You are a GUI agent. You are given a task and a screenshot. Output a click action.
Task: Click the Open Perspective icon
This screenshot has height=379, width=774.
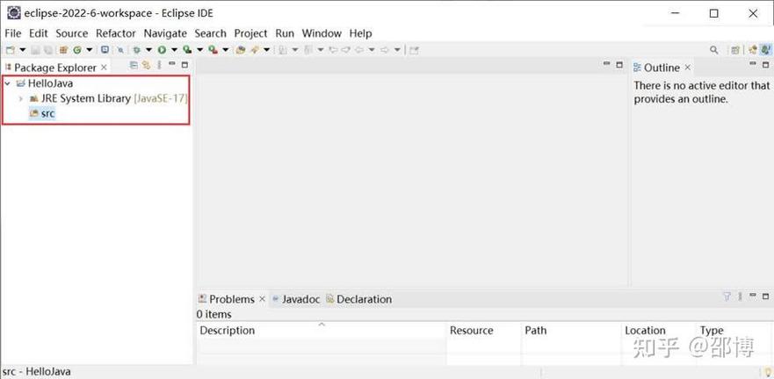tap(736, 50)
